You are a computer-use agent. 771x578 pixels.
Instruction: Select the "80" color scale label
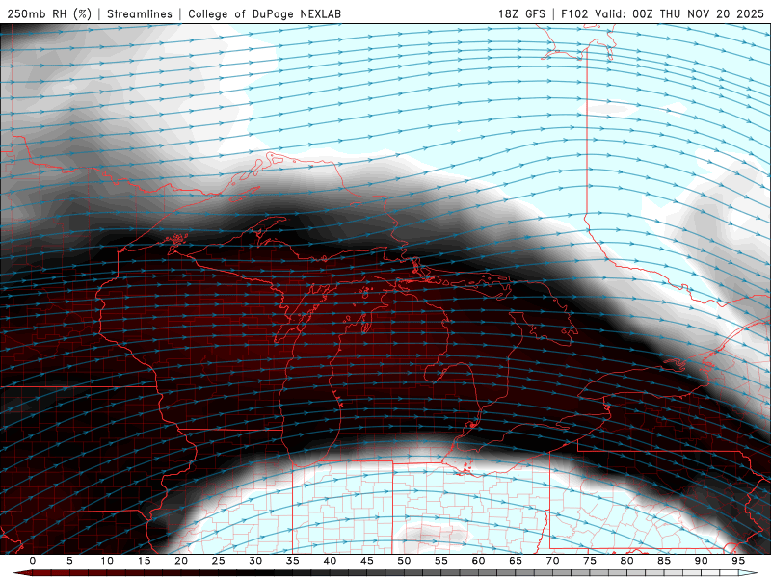(626, 561)
